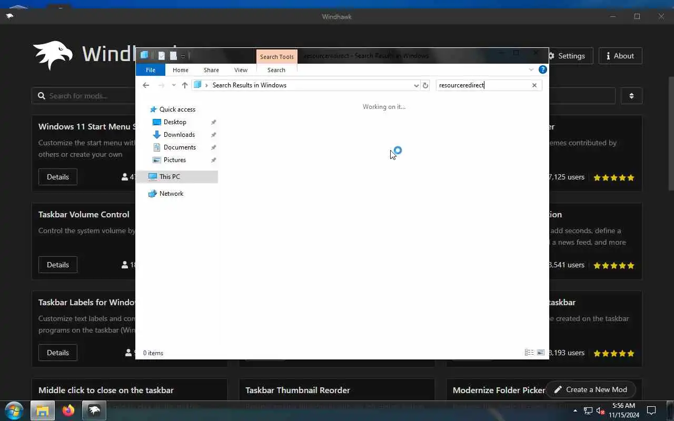Open Downloads from the navigation pane
The height and width of the screenshot is (421, 674).
tap(179, 135)
